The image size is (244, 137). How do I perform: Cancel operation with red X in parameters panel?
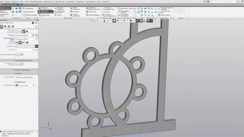(x=37, y=27)
